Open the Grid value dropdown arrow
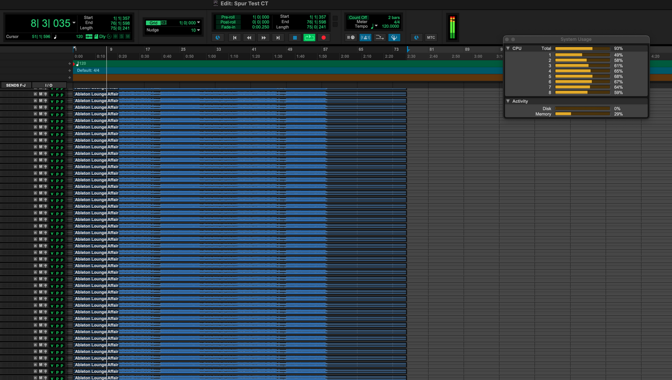 pos(198,23)
